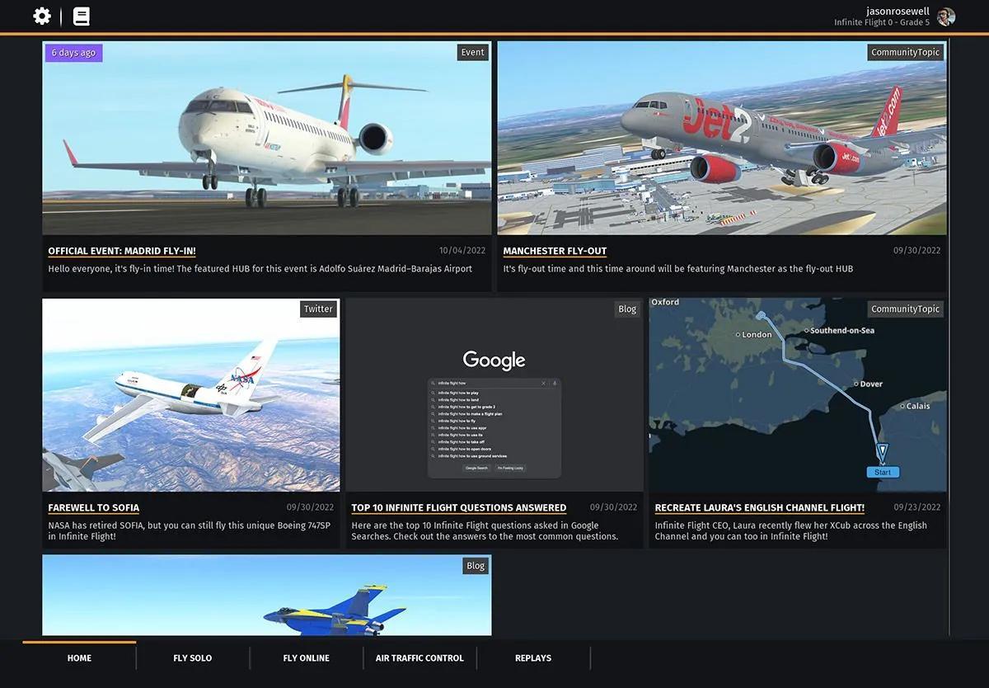Image resolution: width=989 pixels, height=688 pixels.
Task: Click the jasonrosewell profile avatar
Action: 946,16
